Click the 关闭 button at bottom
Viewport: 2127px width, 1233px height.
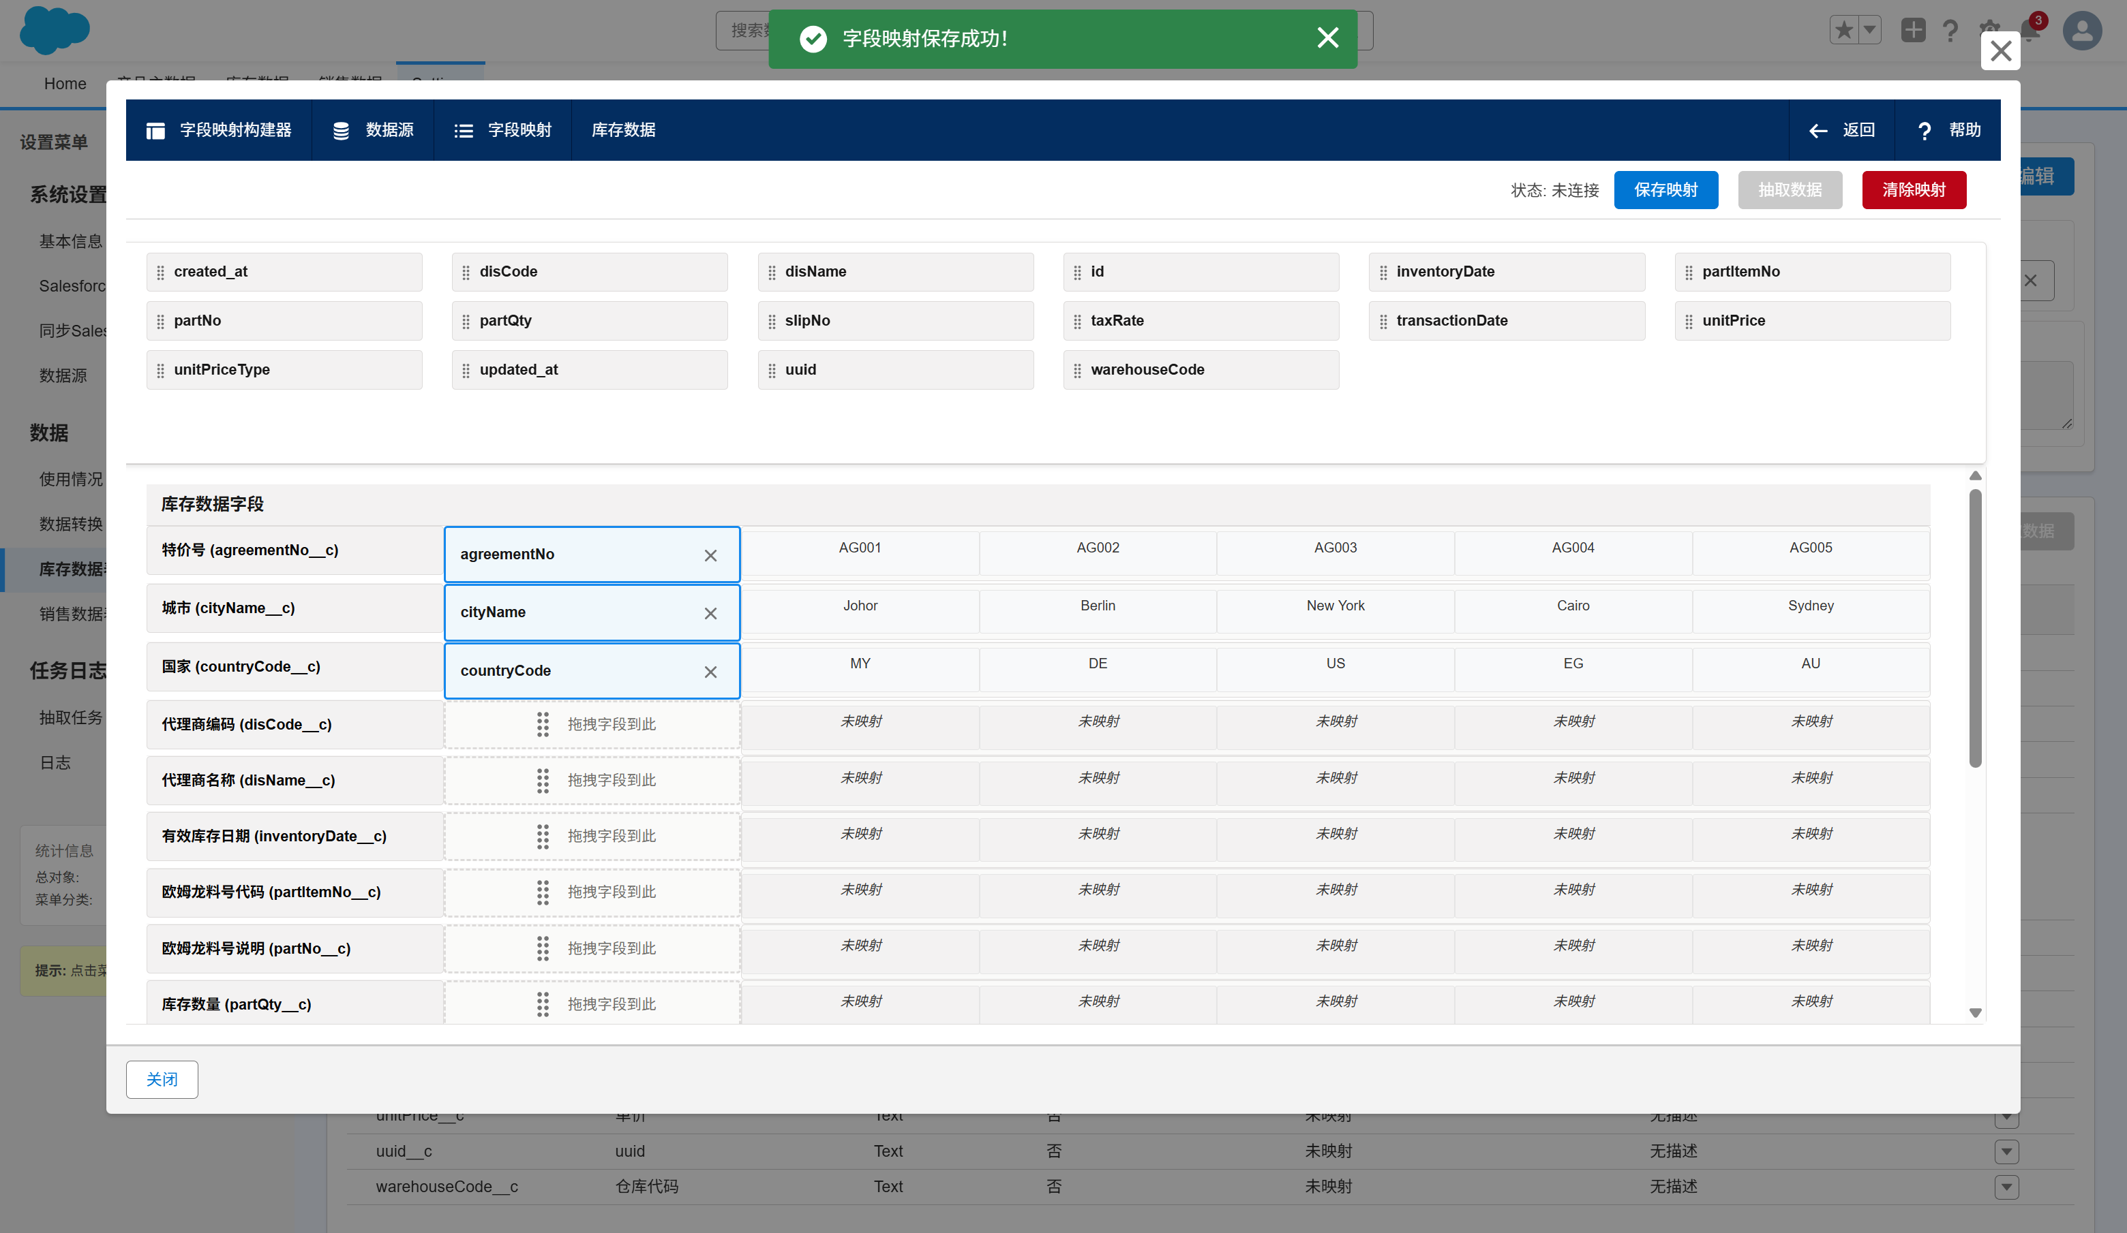[x=162, y=1080]
